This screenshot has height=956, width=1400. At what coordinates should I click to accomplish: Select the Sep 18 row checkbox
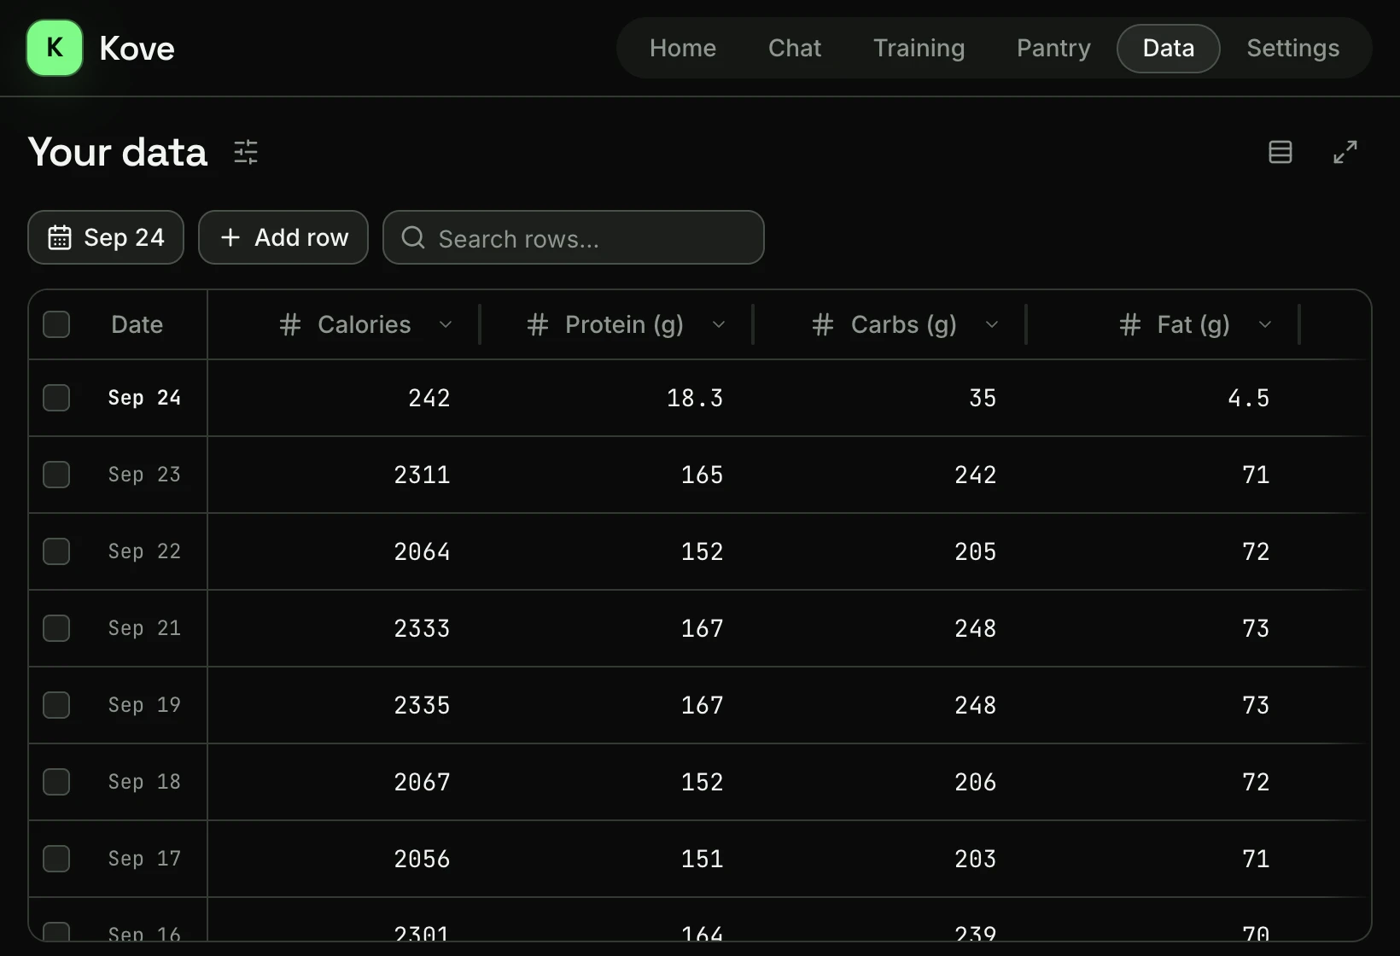pyautogui.click(x=56, y=782)
